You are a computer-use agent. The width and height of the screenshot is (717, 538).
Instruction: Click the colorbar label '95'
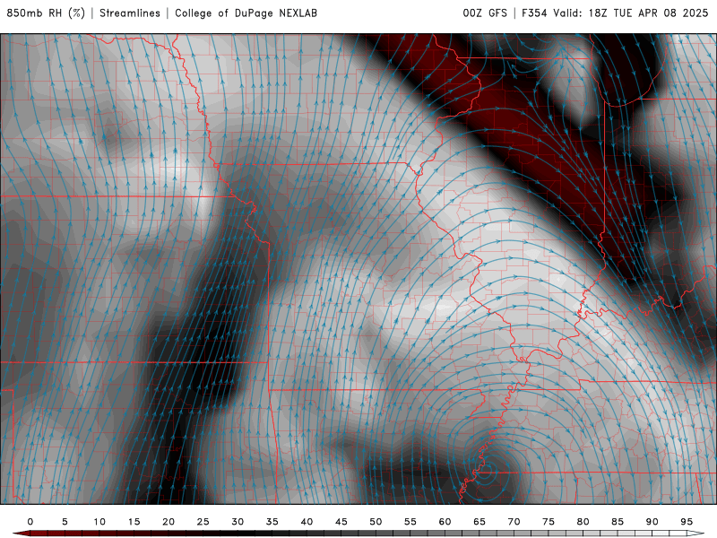click(687, 522)
